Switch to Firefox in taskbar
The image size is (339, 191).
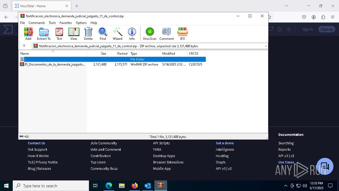click(x=135, y=186)
